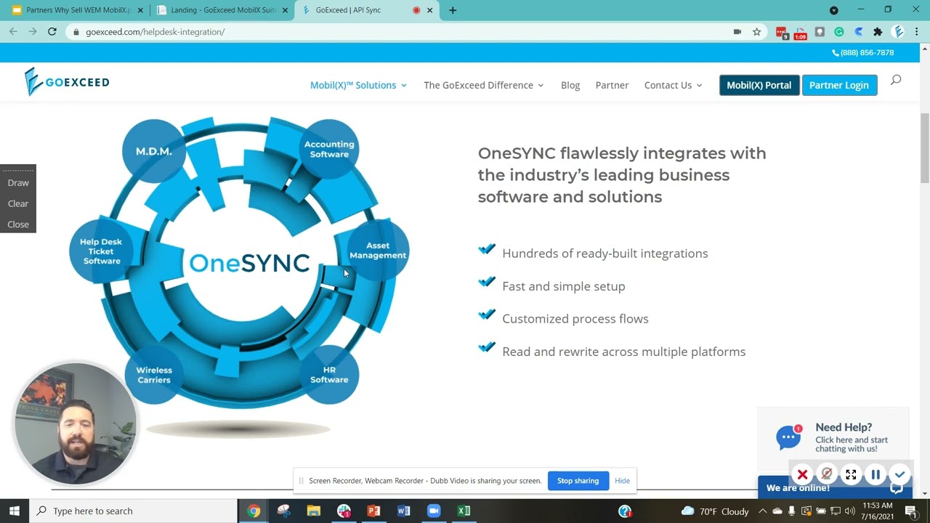Image resolution: width=930 pixels, height=523 pixels.
Task: Click the Partner Login button
Action: pos(839,85)
